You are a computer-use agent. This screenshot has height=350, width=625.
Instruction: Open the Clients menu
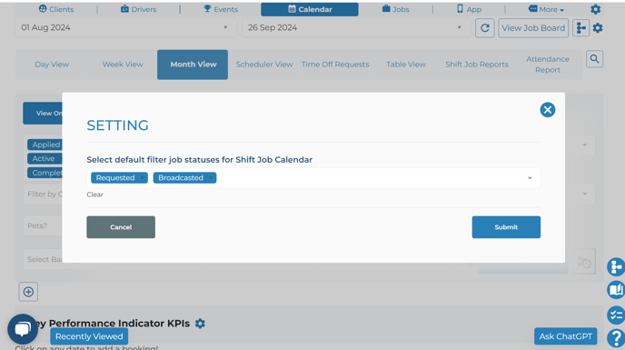tap(56, 9)
